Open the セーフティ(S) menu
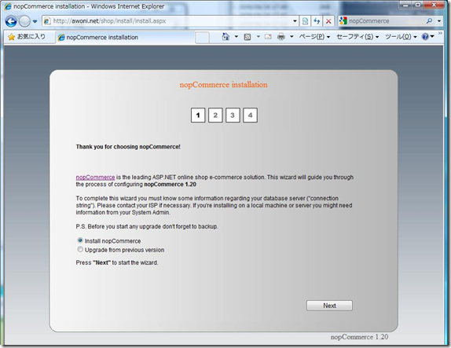 click(357, 37)
